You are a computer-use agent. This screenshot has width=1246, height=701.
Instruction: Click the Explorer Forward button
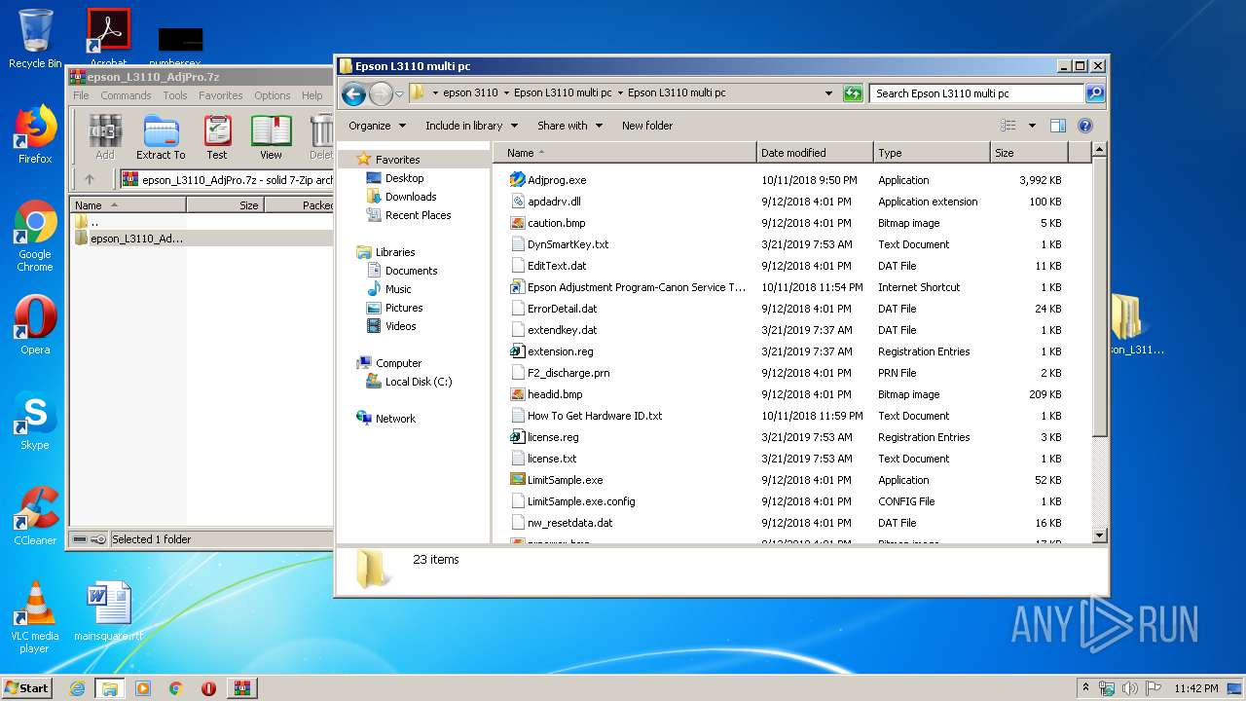[381, 93]
